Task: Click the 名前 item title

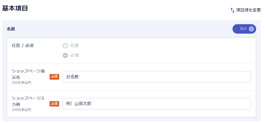Action: click(11, 29)
